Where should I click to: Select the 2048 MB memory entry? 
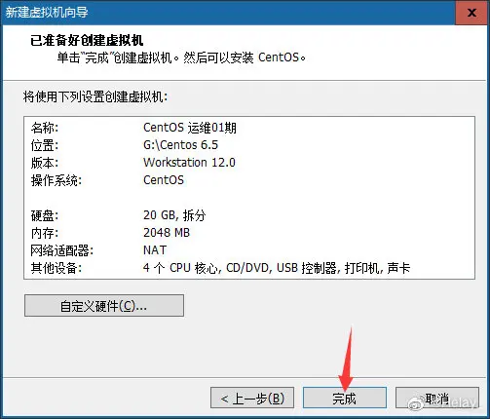167,233
